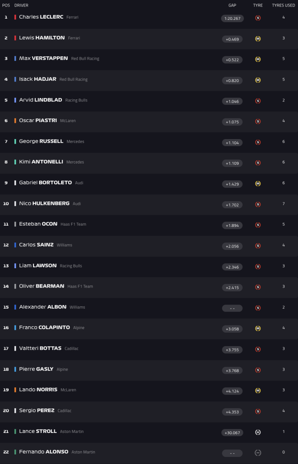This screenshot has width=298, height=464.
Task: Select Leclerc's soft tyre compound icon
Action: 258,18
